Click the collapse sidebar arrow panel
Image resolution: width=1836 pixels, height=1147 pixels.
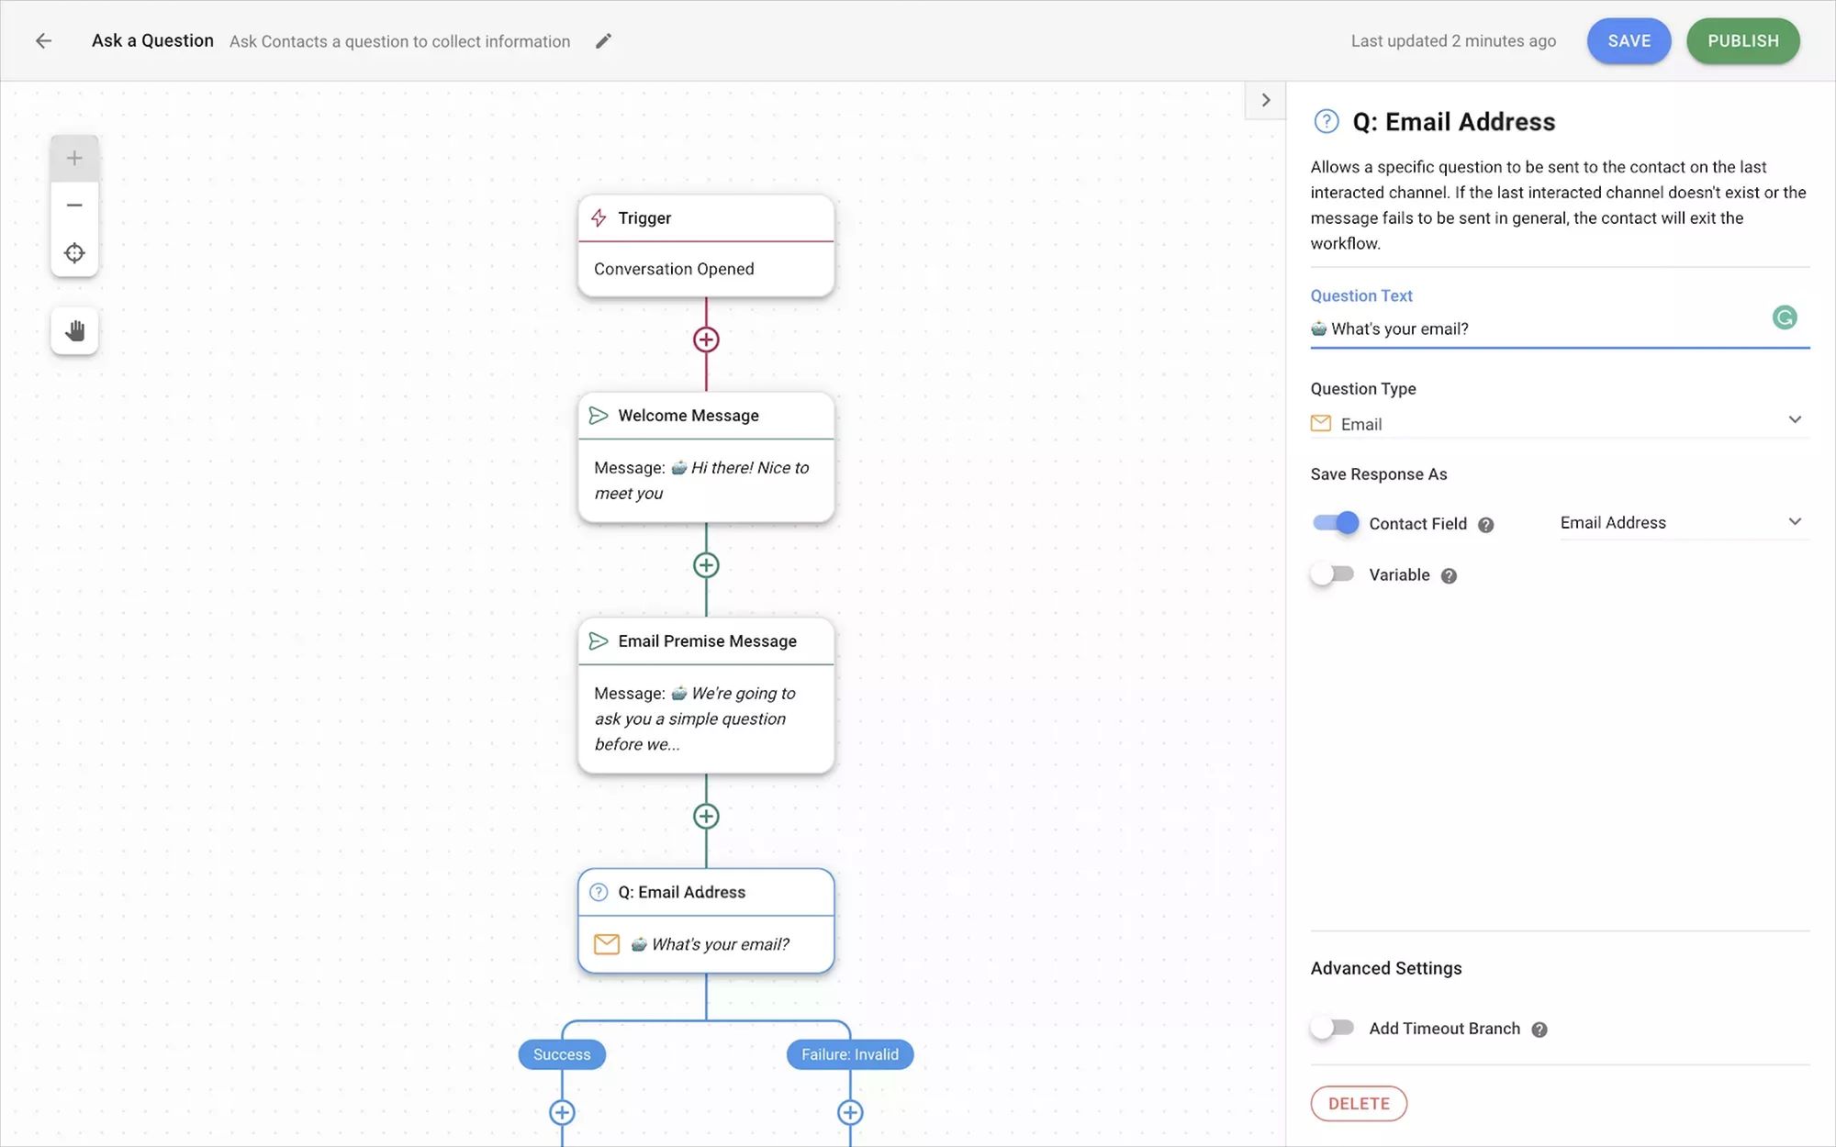(x=1266, y=99)
